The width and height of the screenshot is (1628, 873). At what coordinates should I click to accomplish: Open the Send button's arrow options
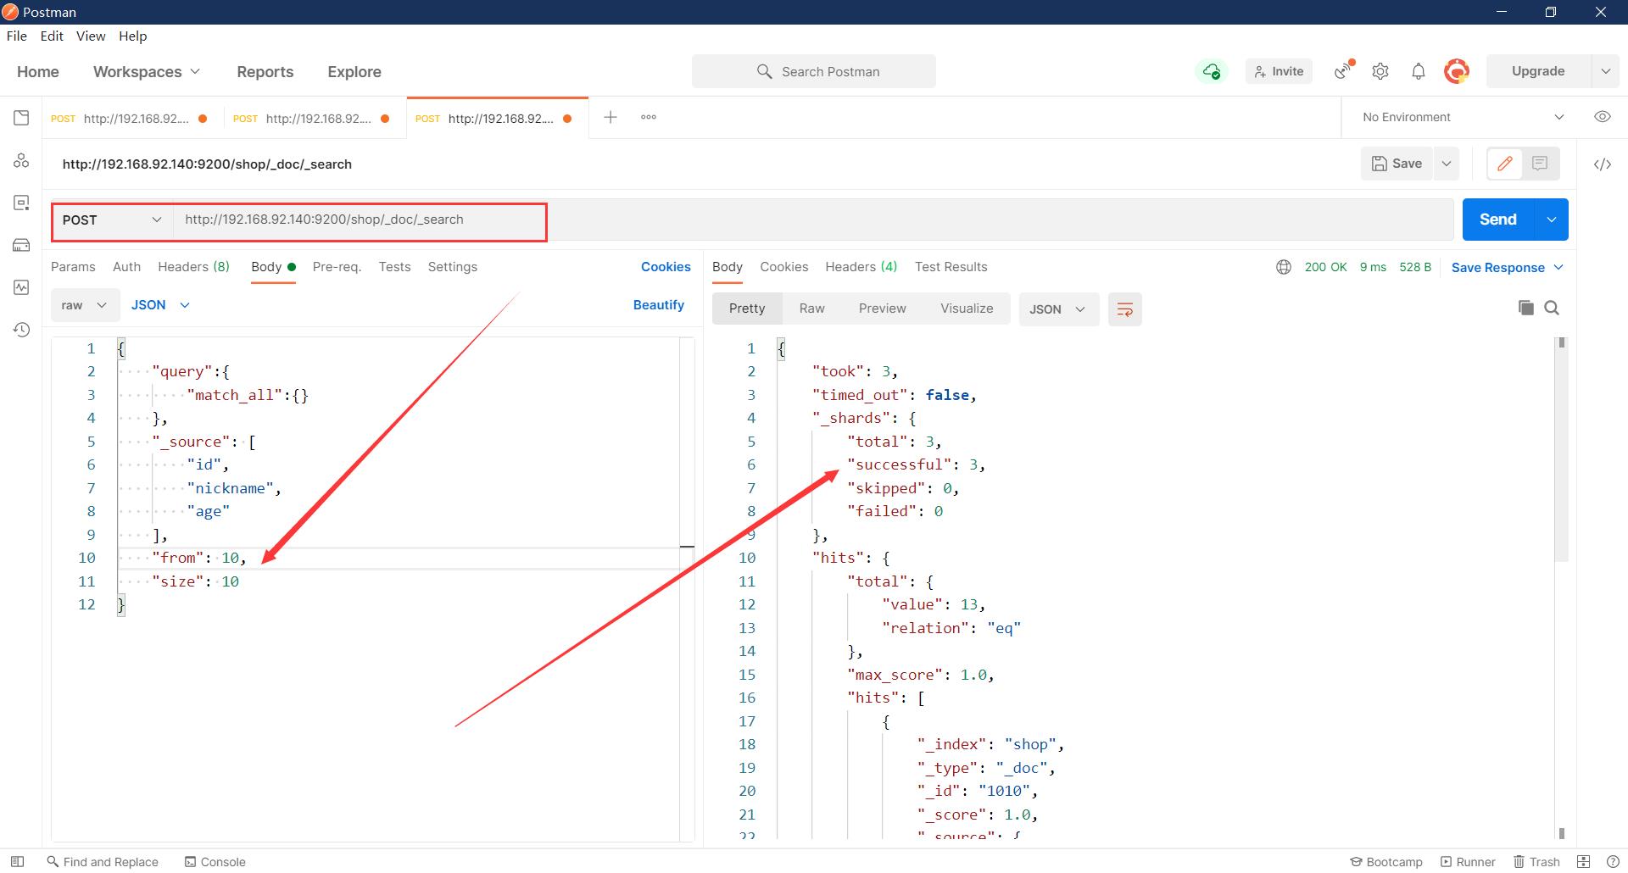(1551, 220)
